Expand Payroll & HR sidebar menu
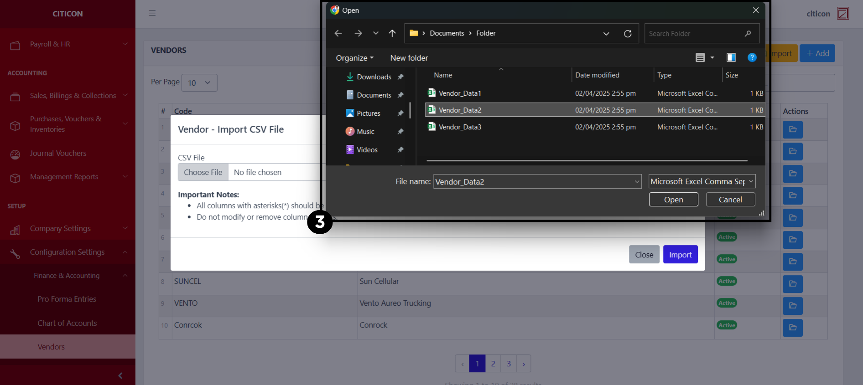The width and height of the screenshot is (863, 385). click(68, 44)
